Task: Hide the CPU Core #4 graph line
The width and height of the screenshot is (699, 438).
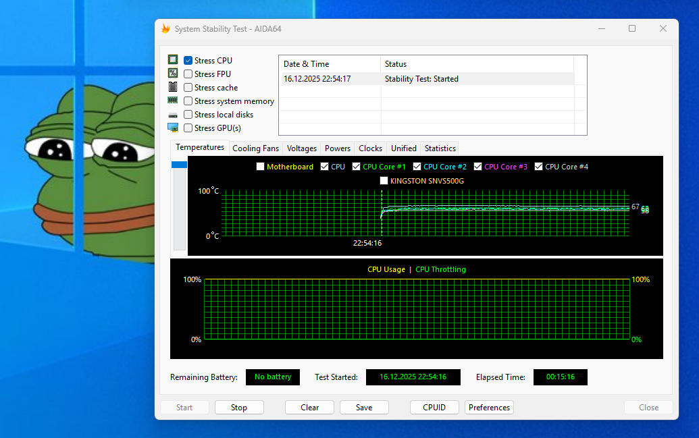Action: [x=538, y=167]
